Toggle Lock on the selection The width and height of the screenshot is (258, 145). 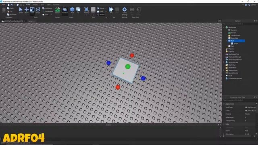(100, 11)
